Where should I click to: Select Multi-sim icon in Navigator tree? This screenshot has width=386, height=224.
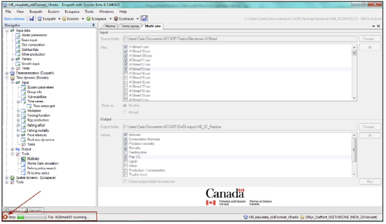coord(23,159)
